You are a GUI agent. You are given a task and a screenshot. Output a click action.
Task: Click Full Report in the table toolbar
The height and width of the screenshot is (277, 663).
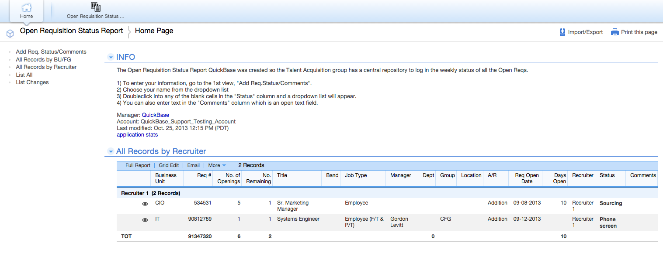[x=138, y=165]
